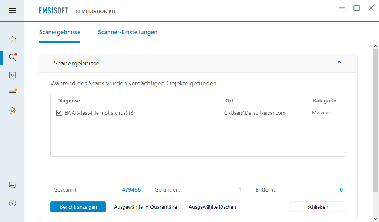Click the Entfernt count value 0

(341, 190)
